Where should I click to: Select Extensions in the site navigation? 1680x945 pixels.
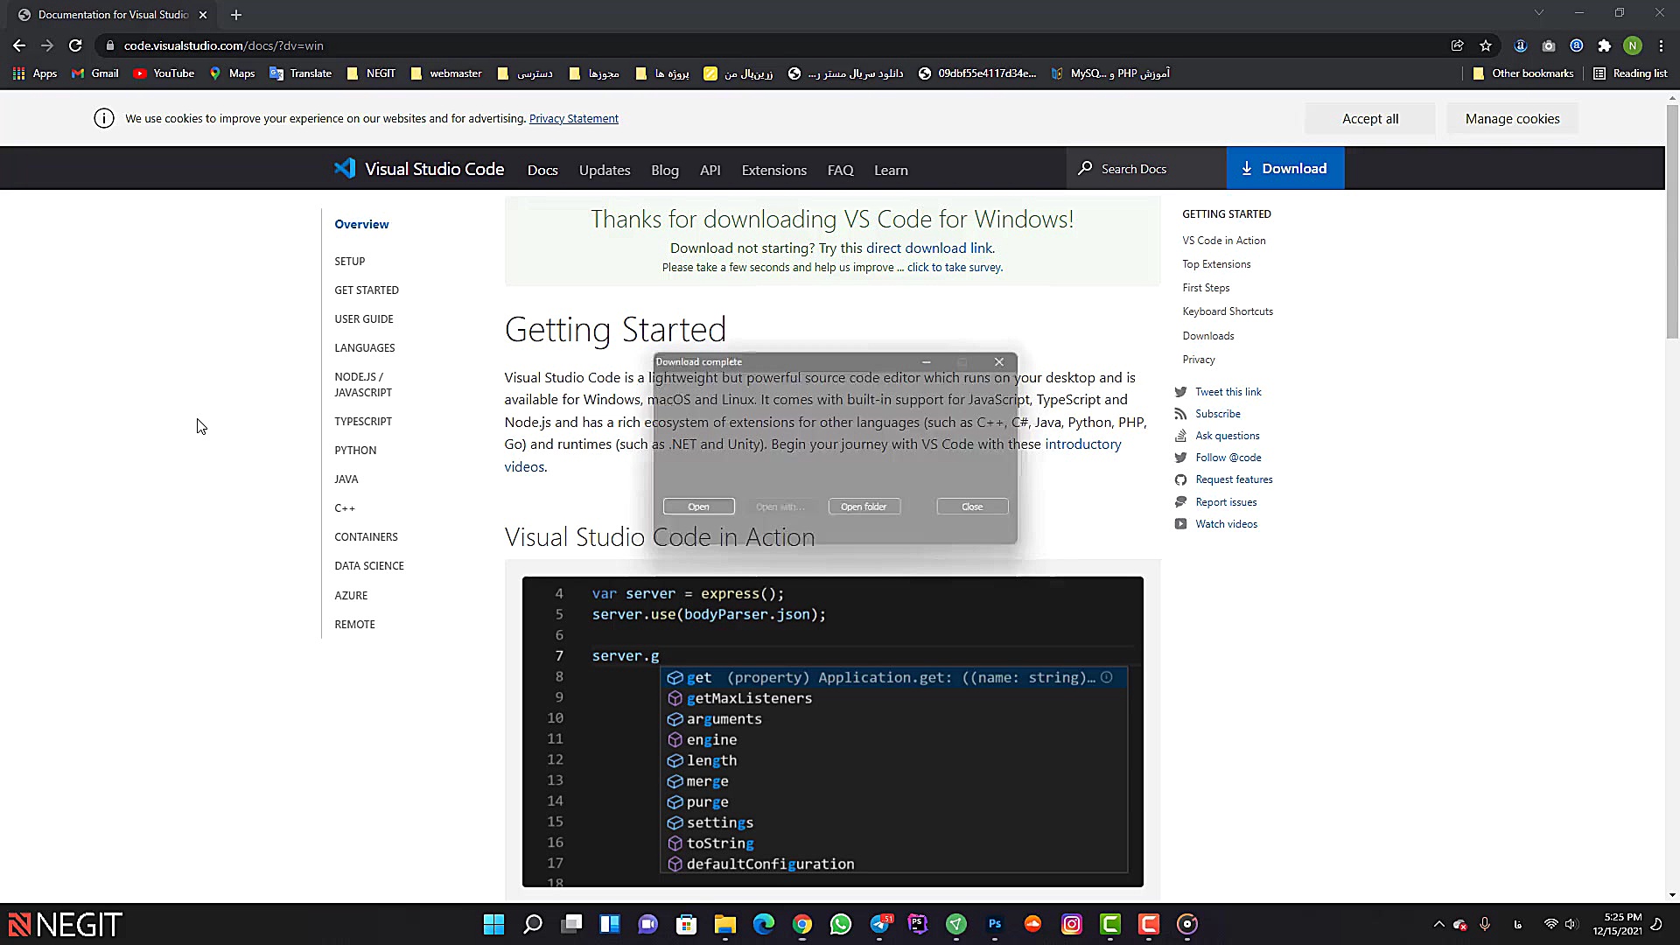point(773,170)
